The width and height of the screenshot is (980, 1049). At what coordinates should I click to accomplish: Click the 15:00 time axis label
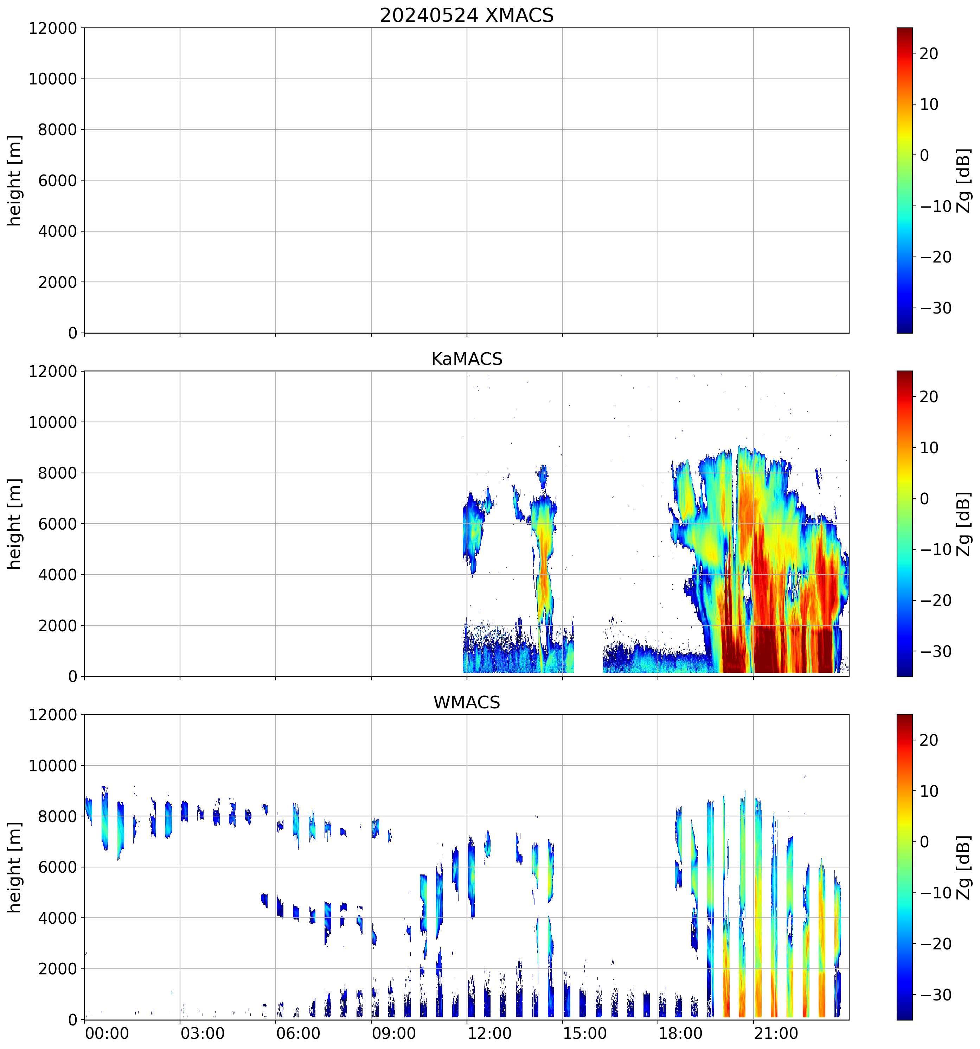click(x=585, y=1033)
